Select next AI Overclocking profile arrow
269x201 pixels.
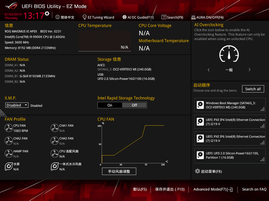pyautogui.click(x=249, y=70)
